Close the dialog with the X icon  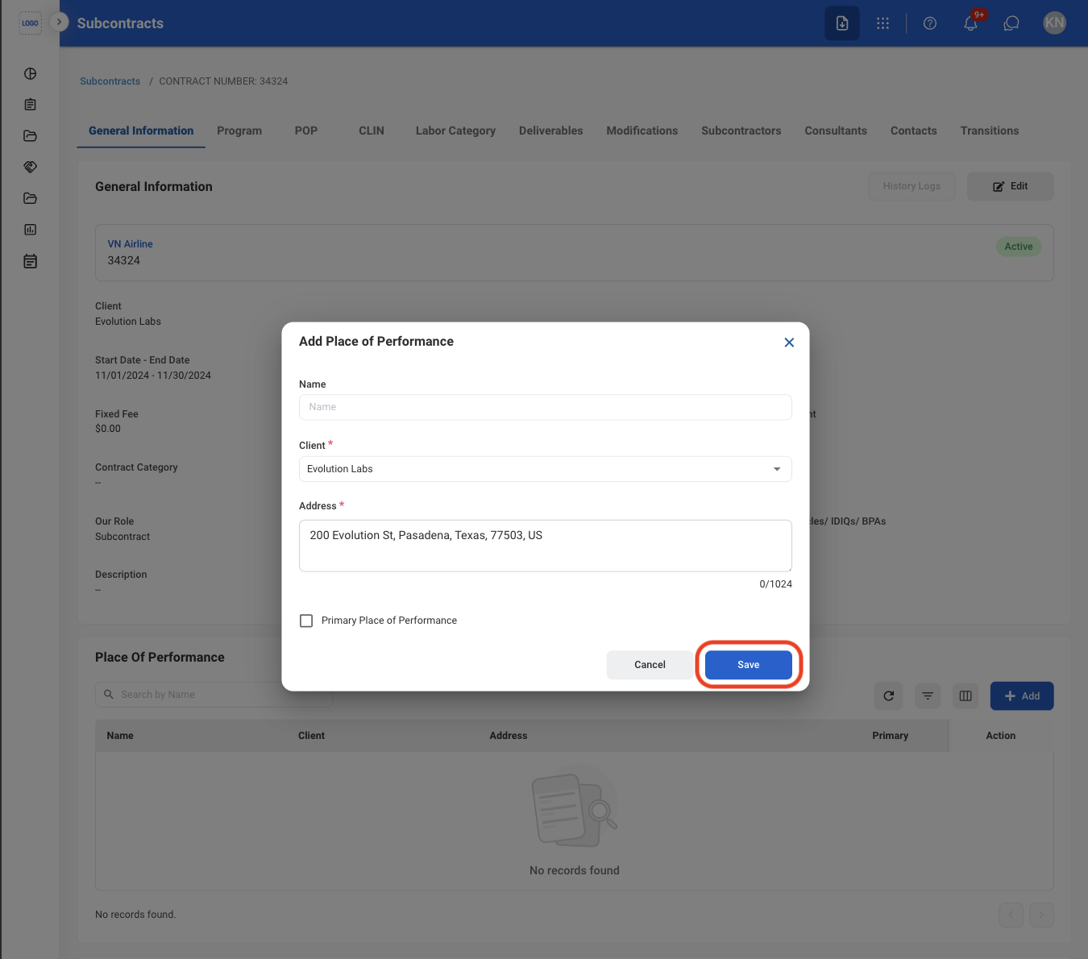tap(789, 342)
